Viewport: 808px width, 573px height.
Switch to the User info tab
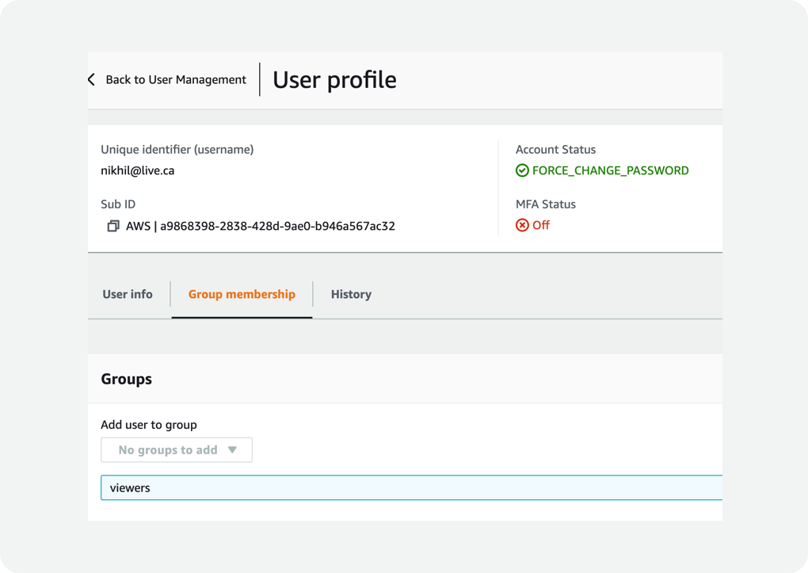[x=127, y=294]
